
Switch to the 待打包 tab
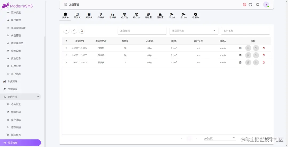pos(125,16)
